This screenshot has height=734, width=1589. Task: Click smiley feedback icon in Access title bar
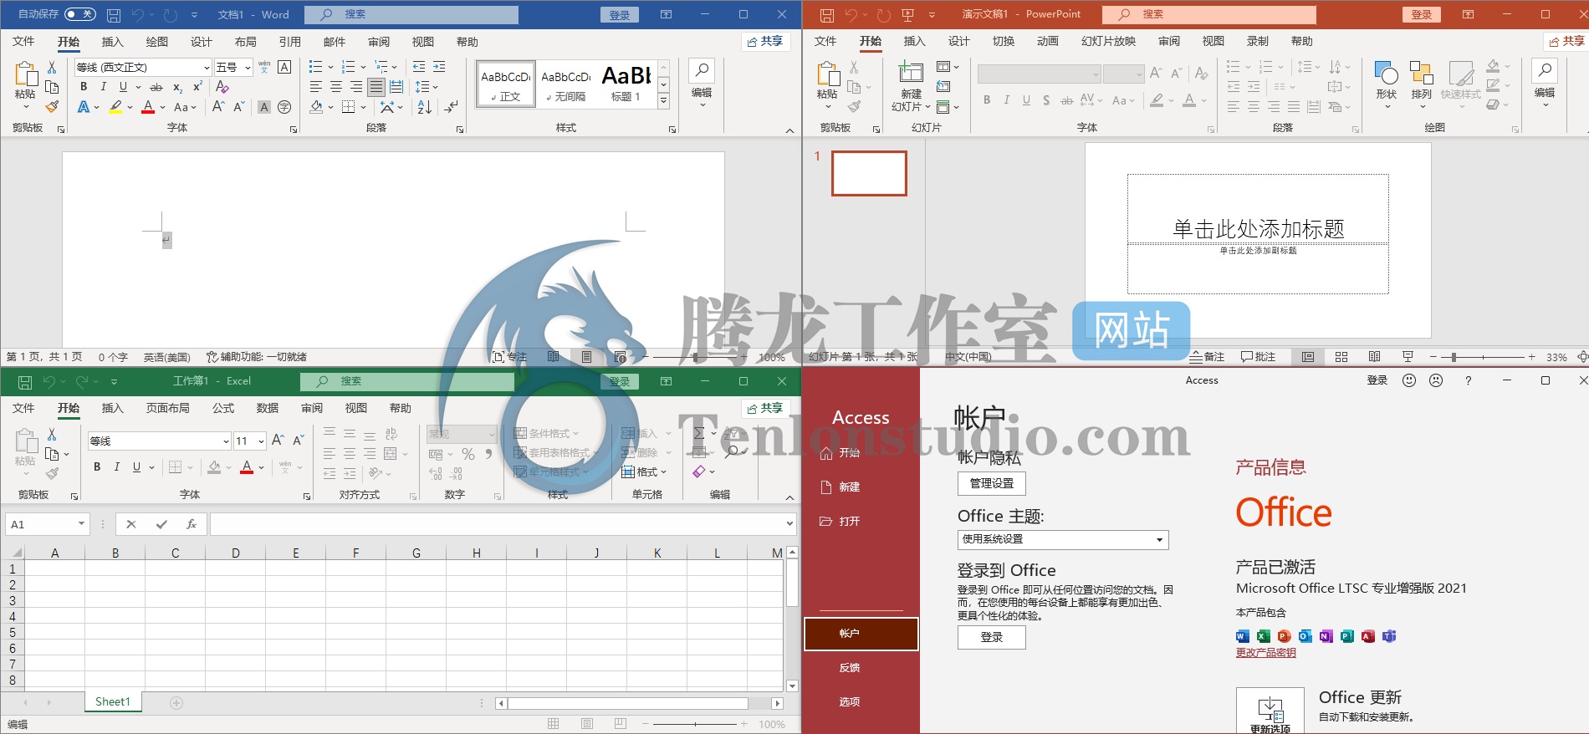click(x=1409, y=380)
